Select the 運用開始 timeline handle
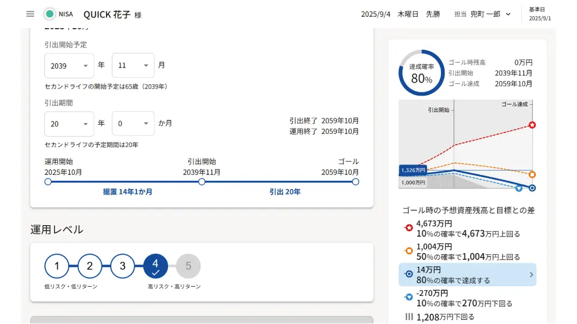Image resolution: width=577 pixels, height=324 pixels. [48, 181]
